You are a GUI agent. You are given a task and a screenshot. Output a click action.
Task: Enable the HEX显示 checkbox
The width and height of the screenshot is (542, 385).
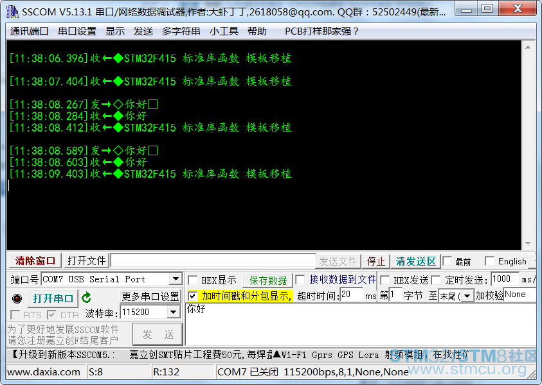pyautogui.click(x=192, y=280)
